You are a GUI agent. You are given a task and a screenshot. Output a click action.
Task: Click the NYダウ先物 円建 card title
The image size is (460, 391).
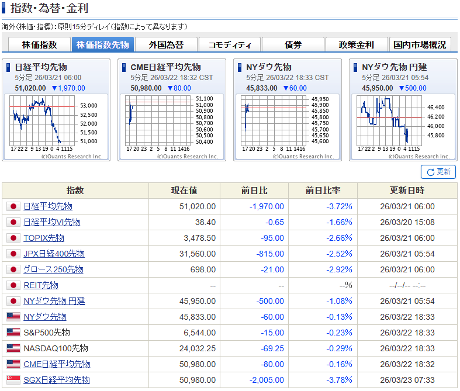(395, 67)
